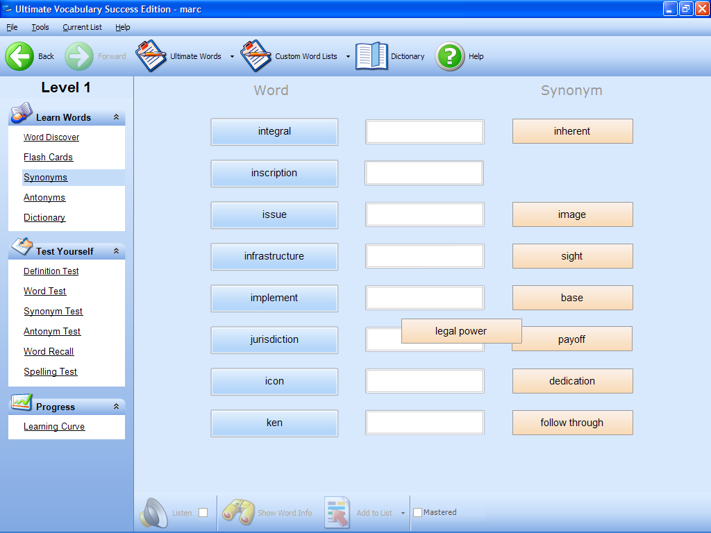
Task: Collapse the Learn Words section
Action: pyautogui.click(x=116, y=117)
